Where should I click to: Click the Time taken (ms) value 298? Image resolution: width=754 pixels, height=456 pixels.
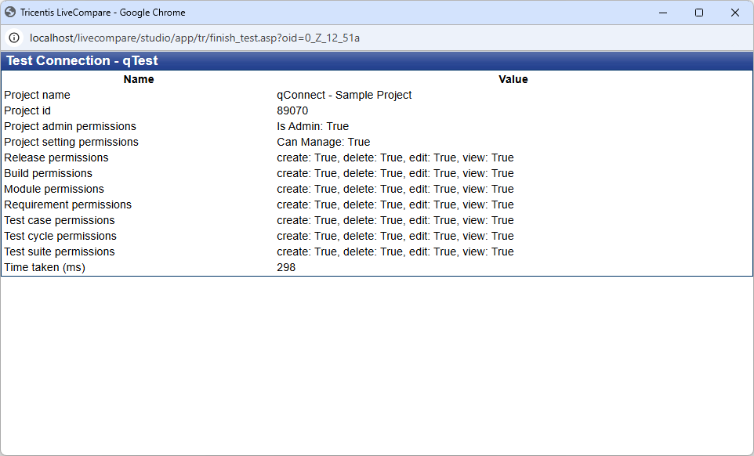[286, 267]
